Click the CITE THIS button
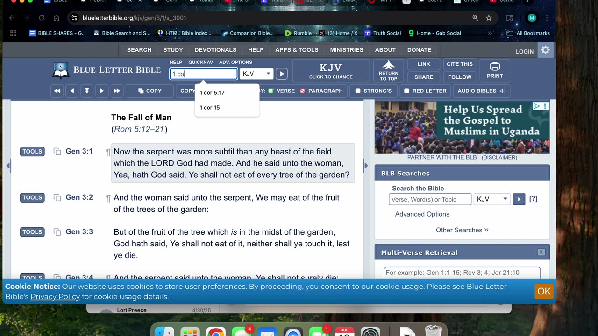The image size is (598, 336). [460, 64]
